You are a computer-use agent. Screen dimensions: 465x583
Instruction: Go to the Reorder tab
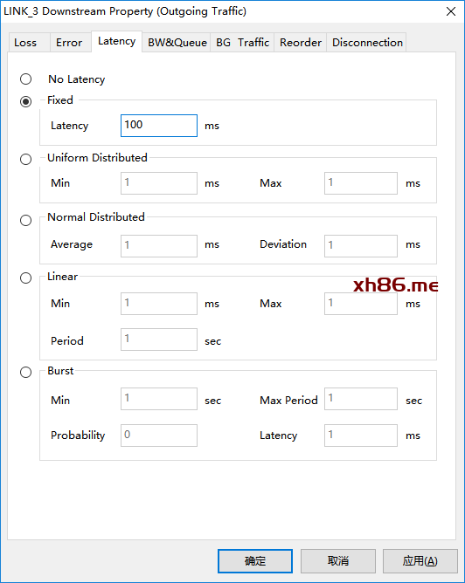point(301,43)
